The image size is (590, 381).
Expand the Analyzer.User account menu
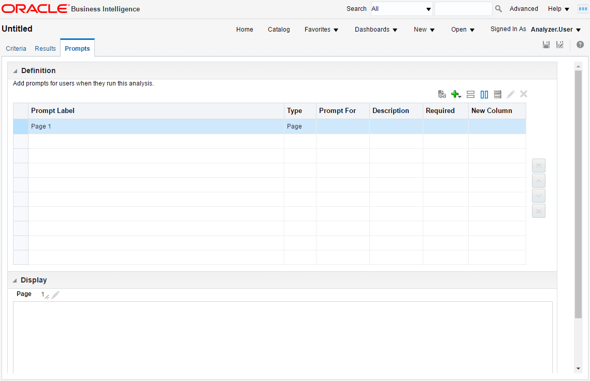pyautogui.click(x=555, y=30)
